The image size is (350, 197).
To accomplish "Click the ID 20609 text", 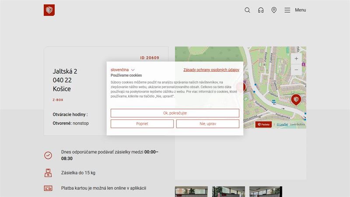I will pyautogui.click(x=150, y=58).
